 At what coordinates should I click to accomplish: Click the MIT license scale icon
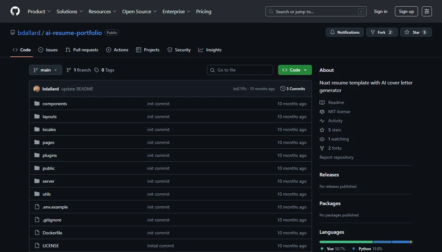(x=322, y=112)
